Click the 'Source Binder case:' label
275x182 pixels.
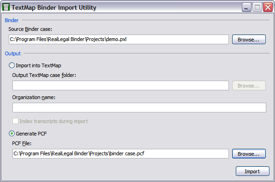click(x=30, y=29)
